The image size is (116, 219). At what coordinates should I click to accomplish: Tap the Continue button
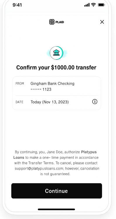click(x=57, y=191)
